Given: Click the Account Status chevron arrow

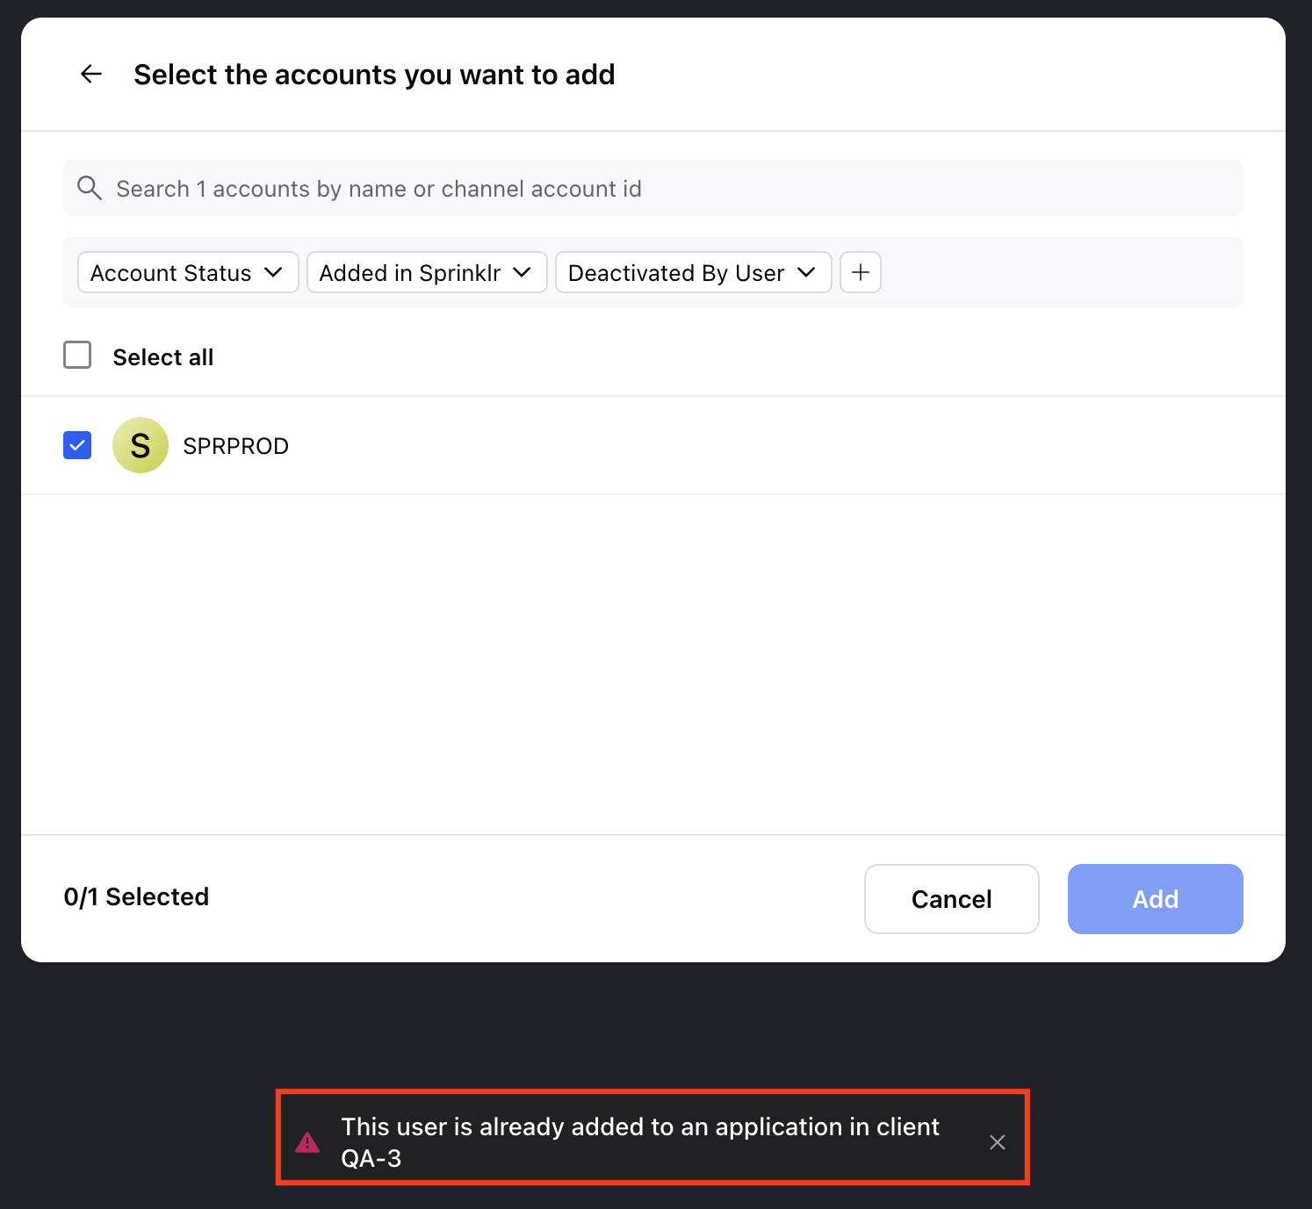Looking at the screenshot, I should point(273,272).
